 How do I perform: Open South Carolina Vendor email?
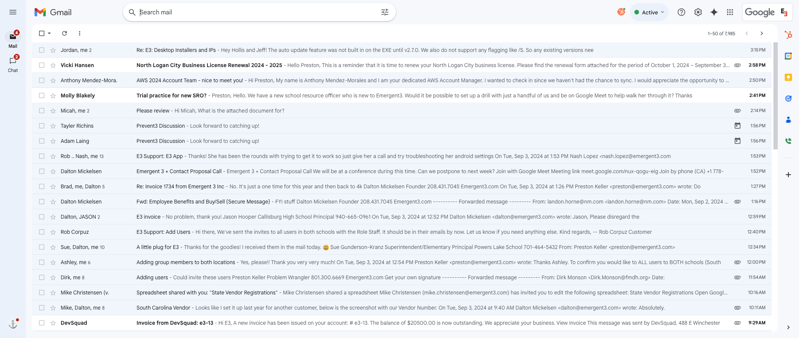[402, 308]
